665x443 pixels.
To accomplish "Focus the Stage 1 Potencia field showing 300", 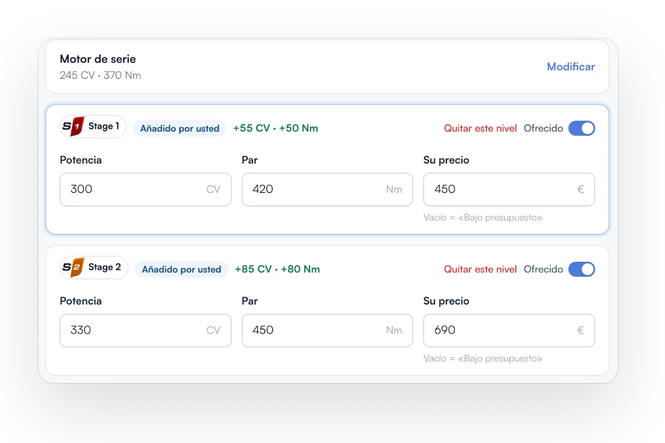I will [145, 189].
